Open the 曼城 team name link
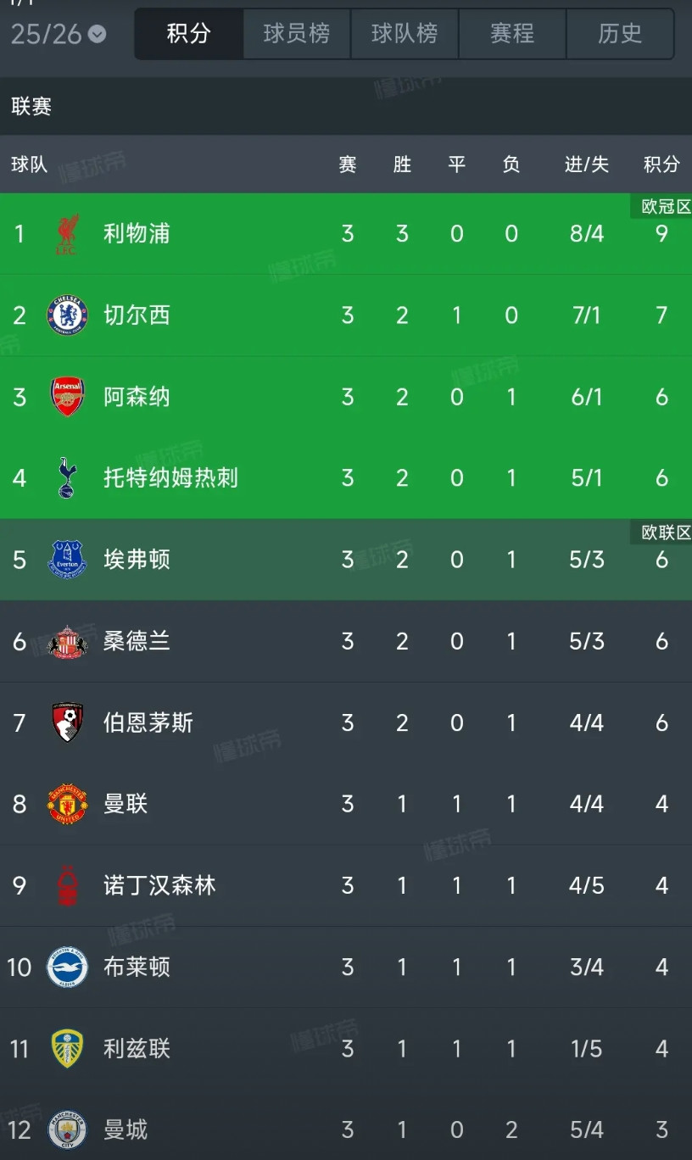The image size is (692, 1160). click(x=126, y=1129)
